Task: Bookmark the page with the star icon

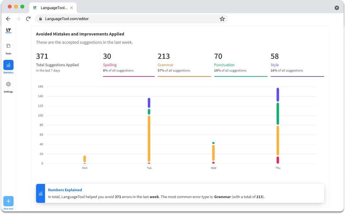Action: coord(222,19)
